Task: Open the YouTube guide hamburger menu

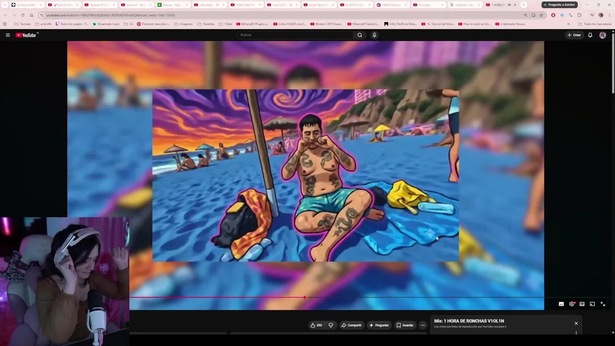Action: pyautogui.click(x=8, y=35)
